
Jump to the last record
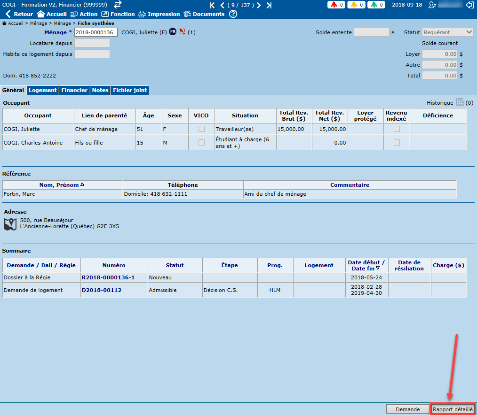coord(269,5)
